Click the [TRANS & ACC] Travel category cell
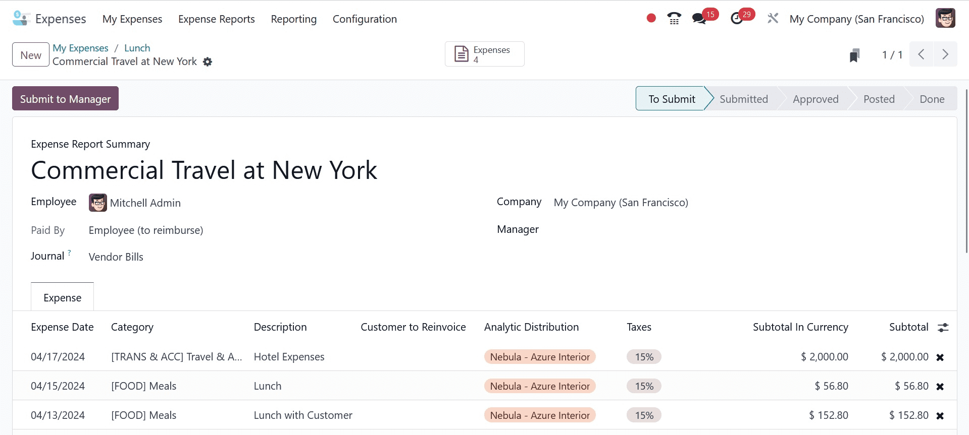This screenshot has height=435, width=969. pos(177,357)
